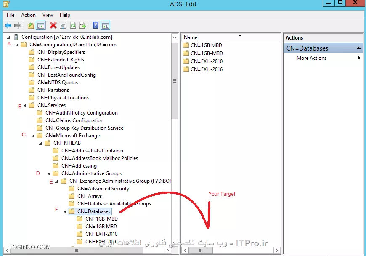Click the server icon next to Configuration root
Screen dimensions: 366x256
pyautogui.click(x=16, y=37)
